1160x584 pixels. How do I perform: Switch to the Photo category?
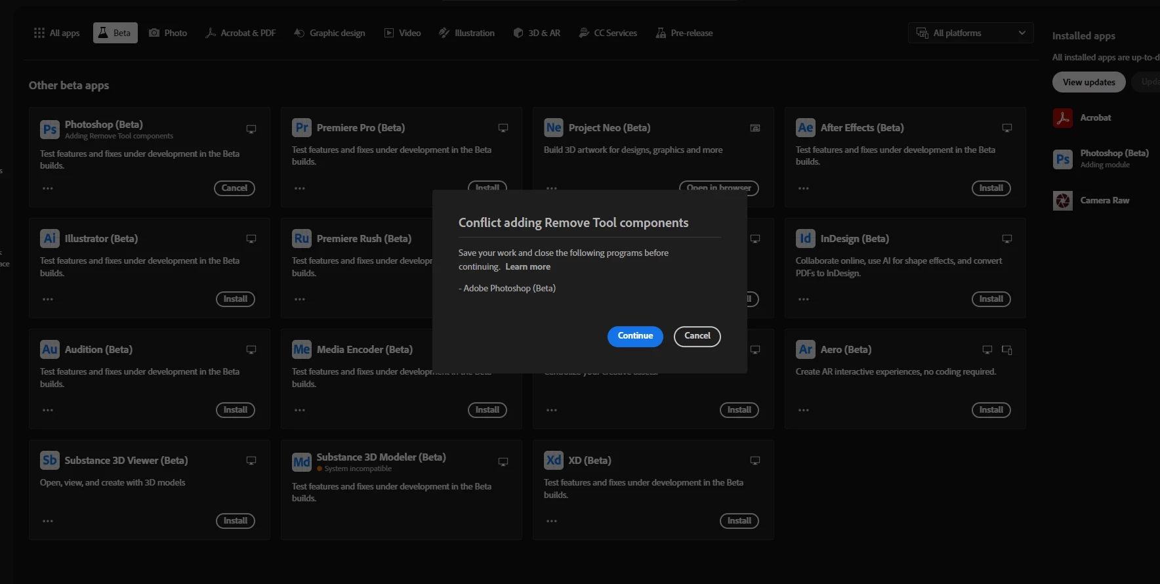click(x=168, y=33)
